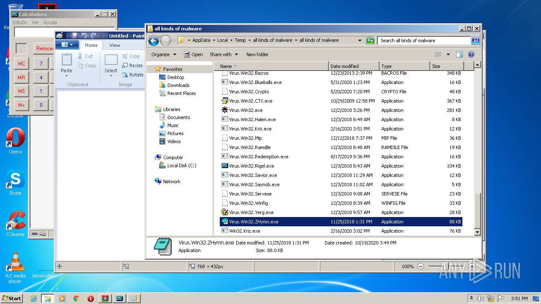Open VLC media player desktop shortcut

[15, 268]
